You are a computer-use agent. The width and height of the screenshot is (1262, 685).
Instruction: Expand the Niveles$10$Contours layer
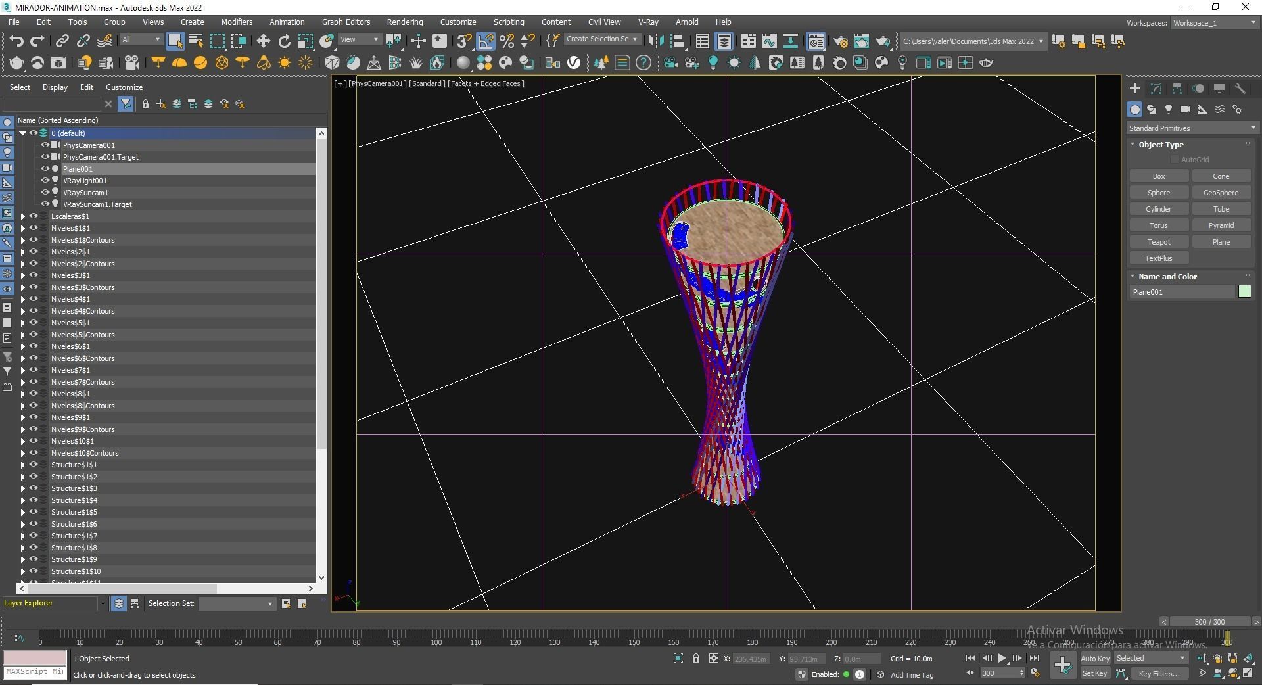point(23,453)
